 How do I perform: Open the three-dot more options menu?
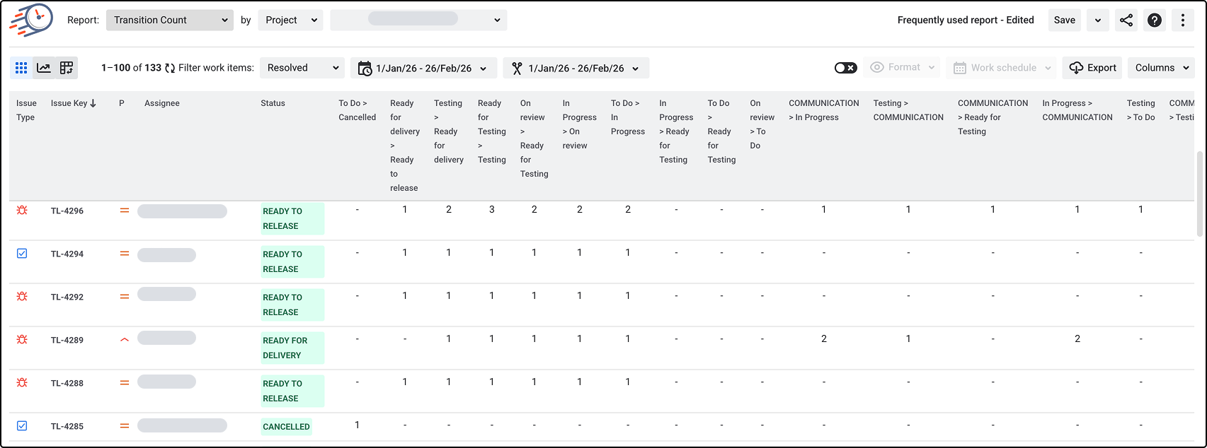tap(1183, 20)
